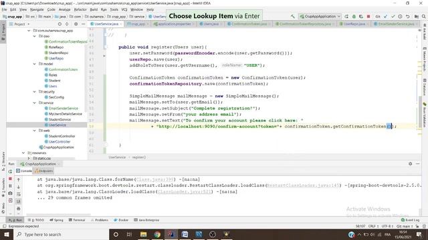The width and height of the screenshot is (428, 240).
Task: Open Project panel settings gear
Action: pyautogui.click(x=76, y=24)
